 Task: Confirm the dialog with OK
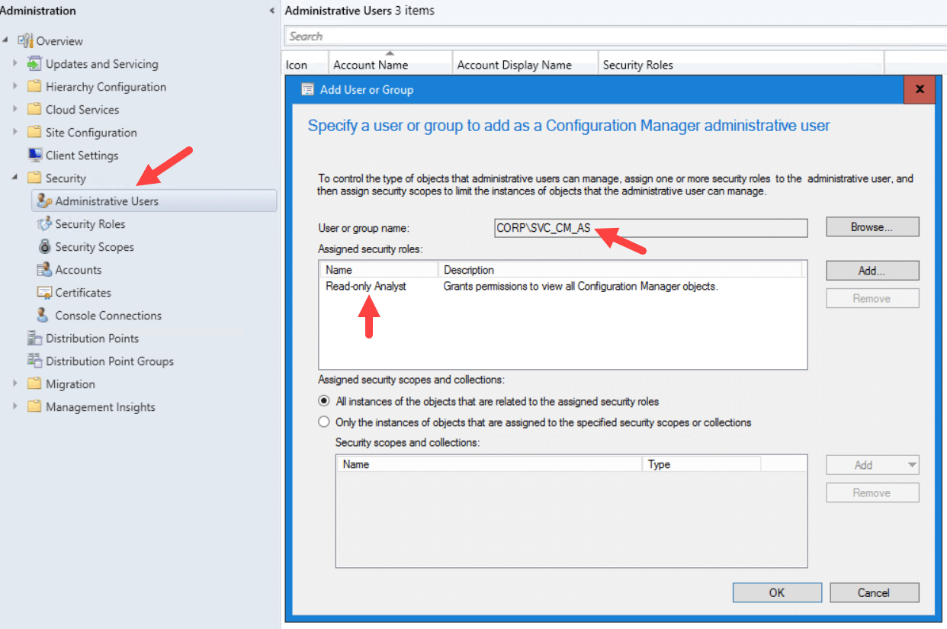(x=777, y=592)
